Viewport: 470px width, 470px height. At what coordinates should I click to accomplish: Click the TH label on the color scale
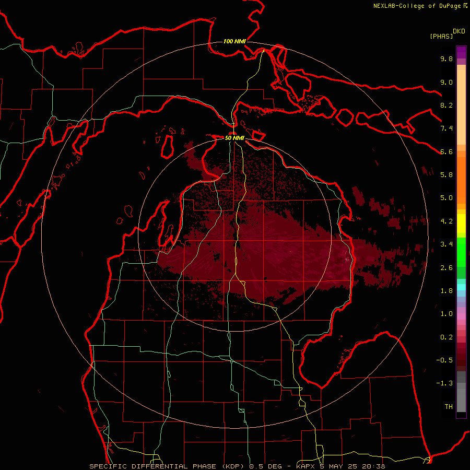[449, 407]
